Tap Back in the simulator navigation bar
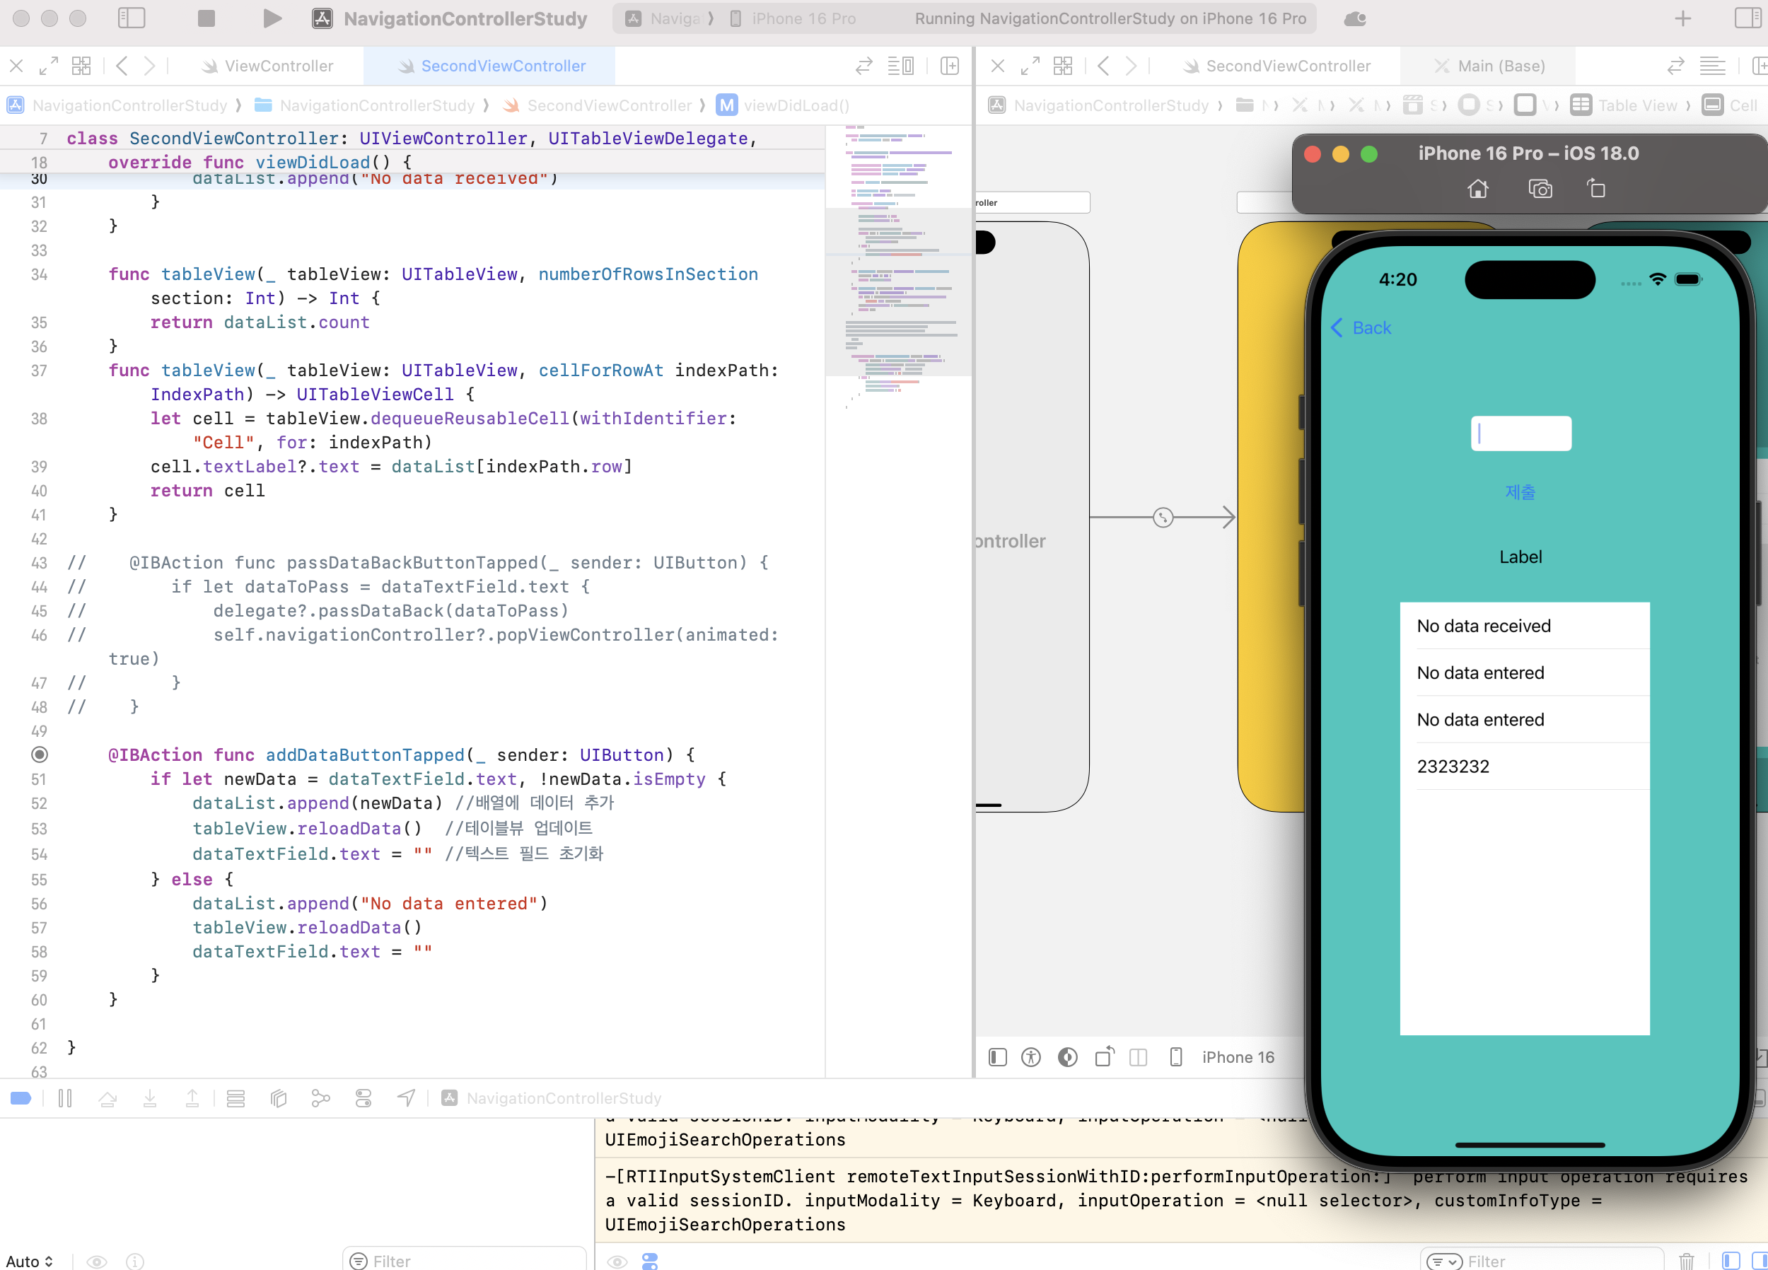This screenshot has height=1270, width=1768. click(1361, 327)
